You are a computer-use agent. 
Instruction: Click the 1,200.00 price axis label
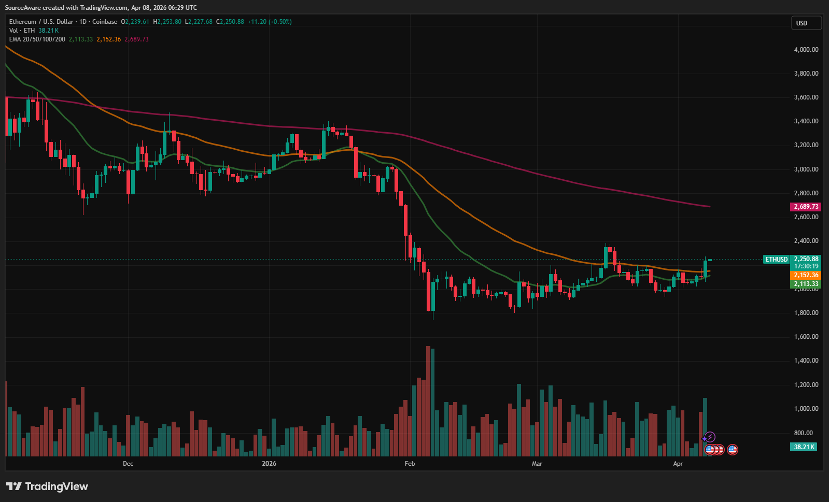click(x=806, y=385)
